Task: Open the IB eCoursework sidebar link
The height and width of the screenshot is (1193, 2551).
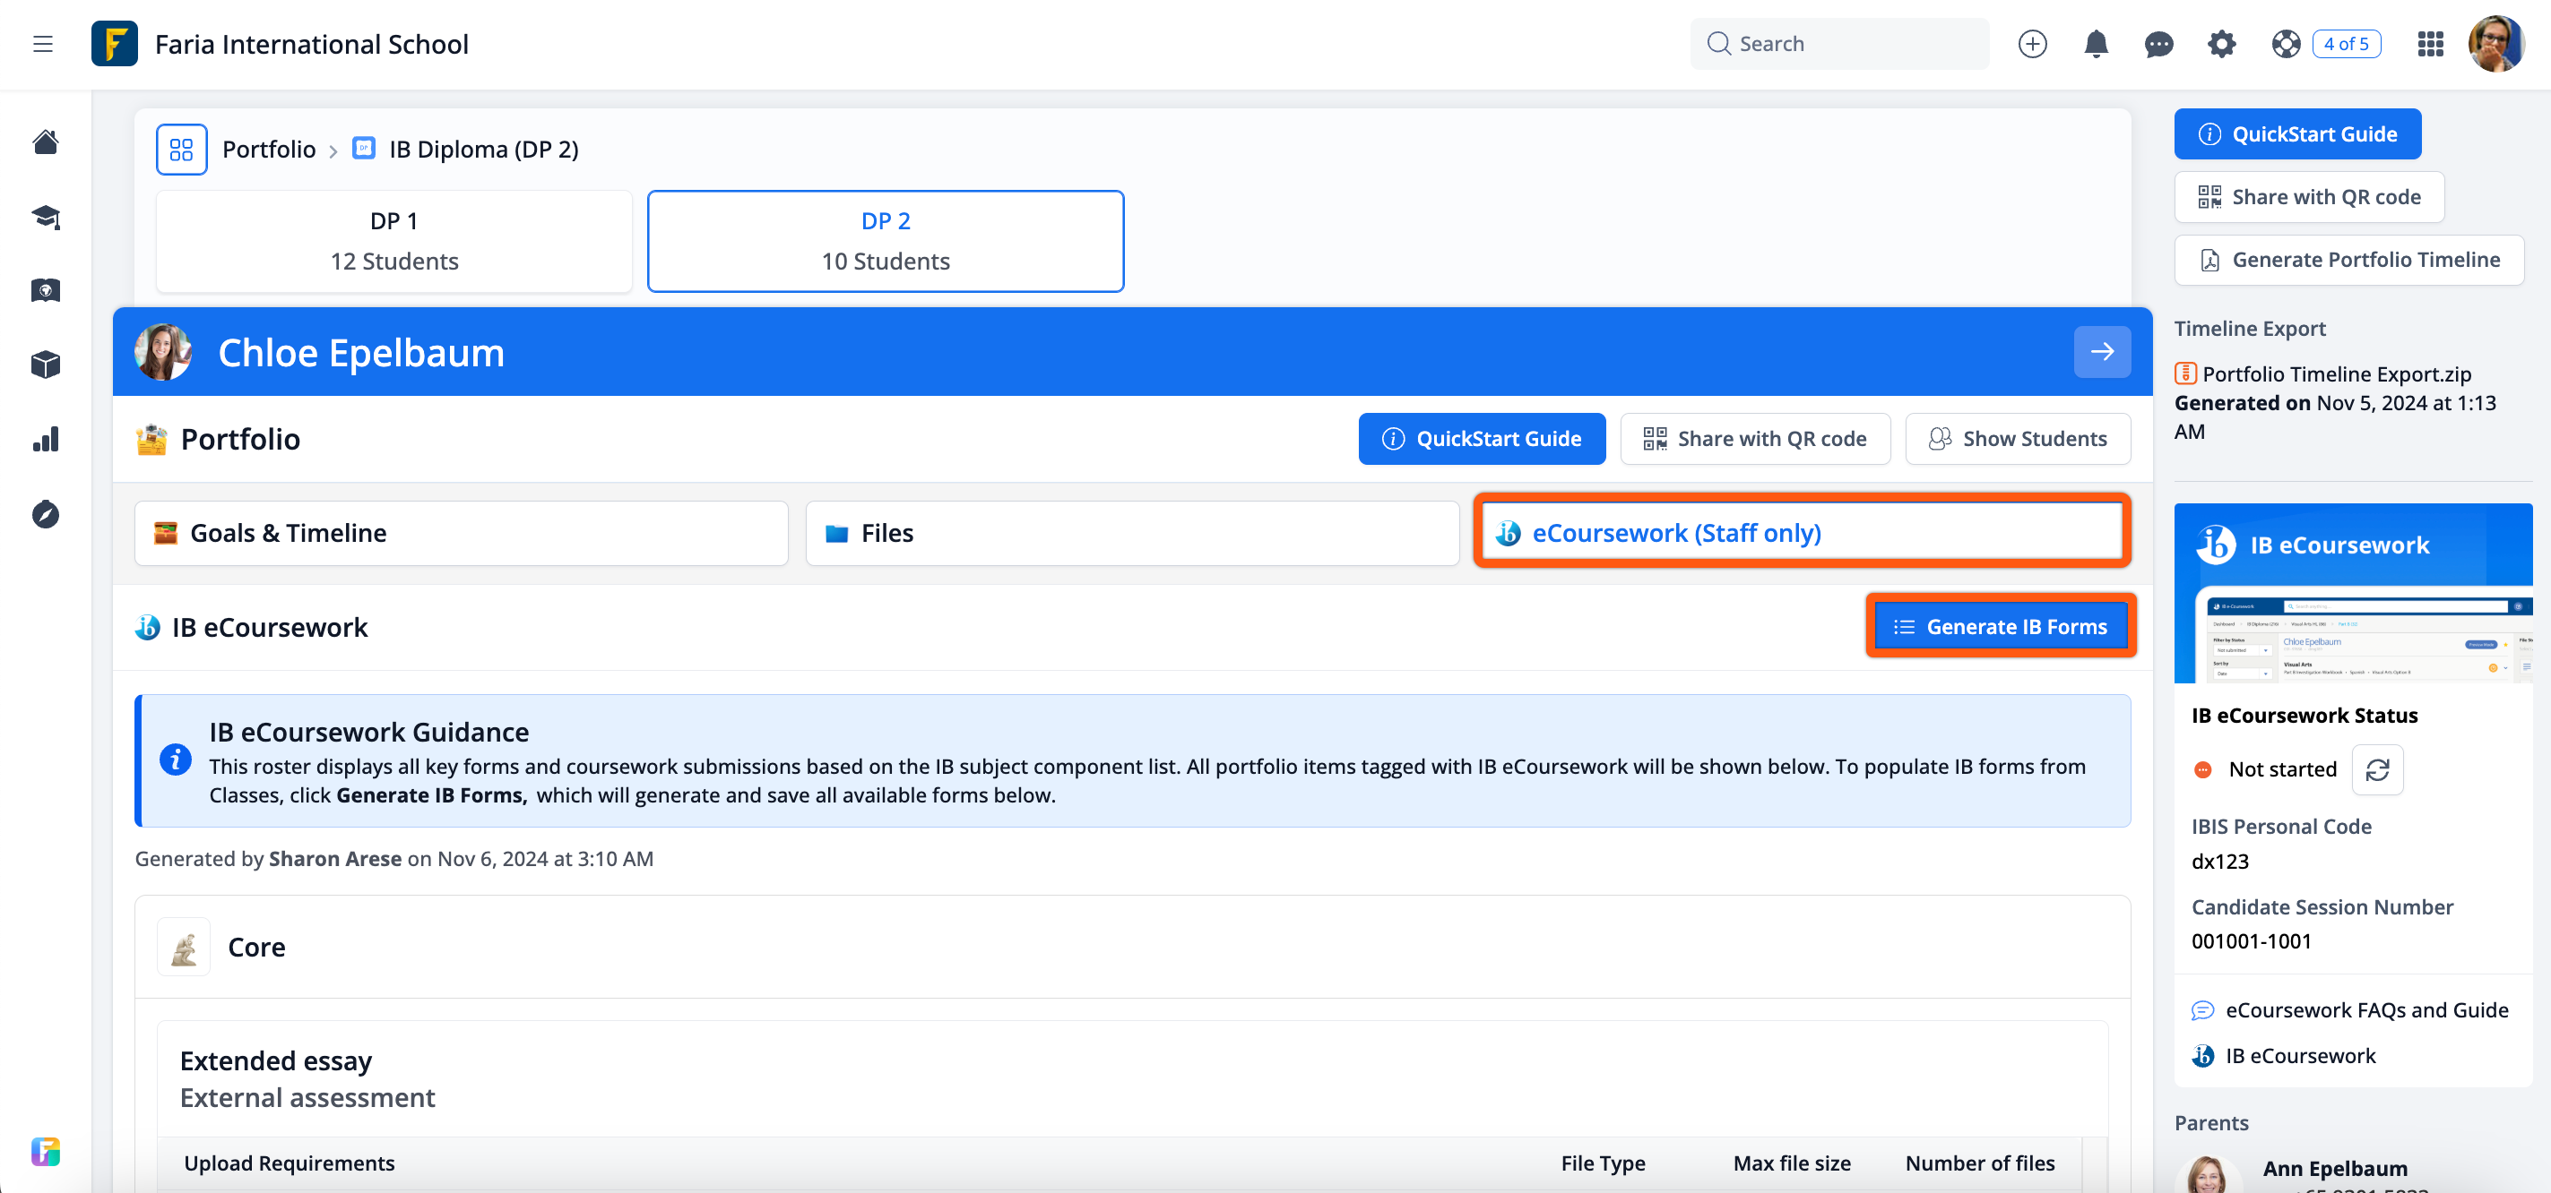Action: coord(2300,1055)
